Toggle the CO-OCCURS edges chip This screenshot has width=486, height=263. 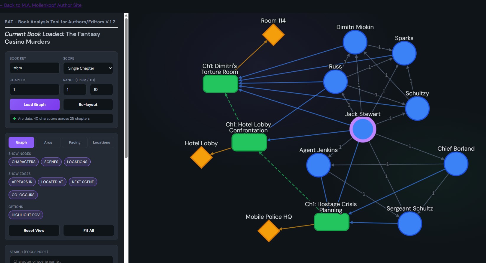click(x=23, y=195)
